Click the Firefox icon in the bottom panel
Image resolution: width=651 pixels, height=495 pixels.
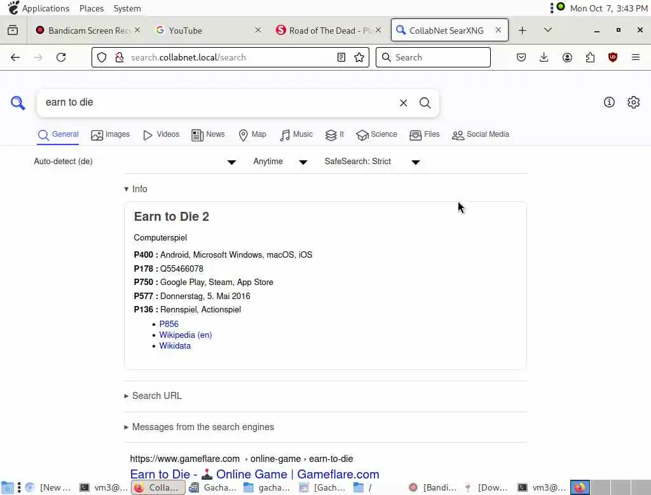580,487
